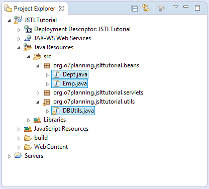
Task: Click the Libraries books icon
Action: (x=37, y=120)
